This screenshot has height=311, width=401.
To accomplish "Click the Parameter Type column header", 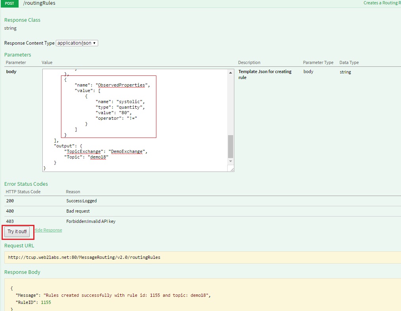I will click(318, 62).
